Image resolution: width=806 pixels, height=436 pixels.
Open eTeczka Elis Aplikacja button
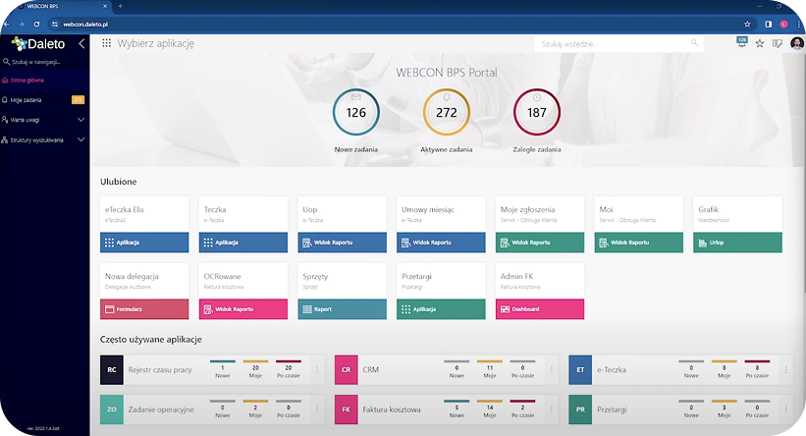click(x=144, y=243)
